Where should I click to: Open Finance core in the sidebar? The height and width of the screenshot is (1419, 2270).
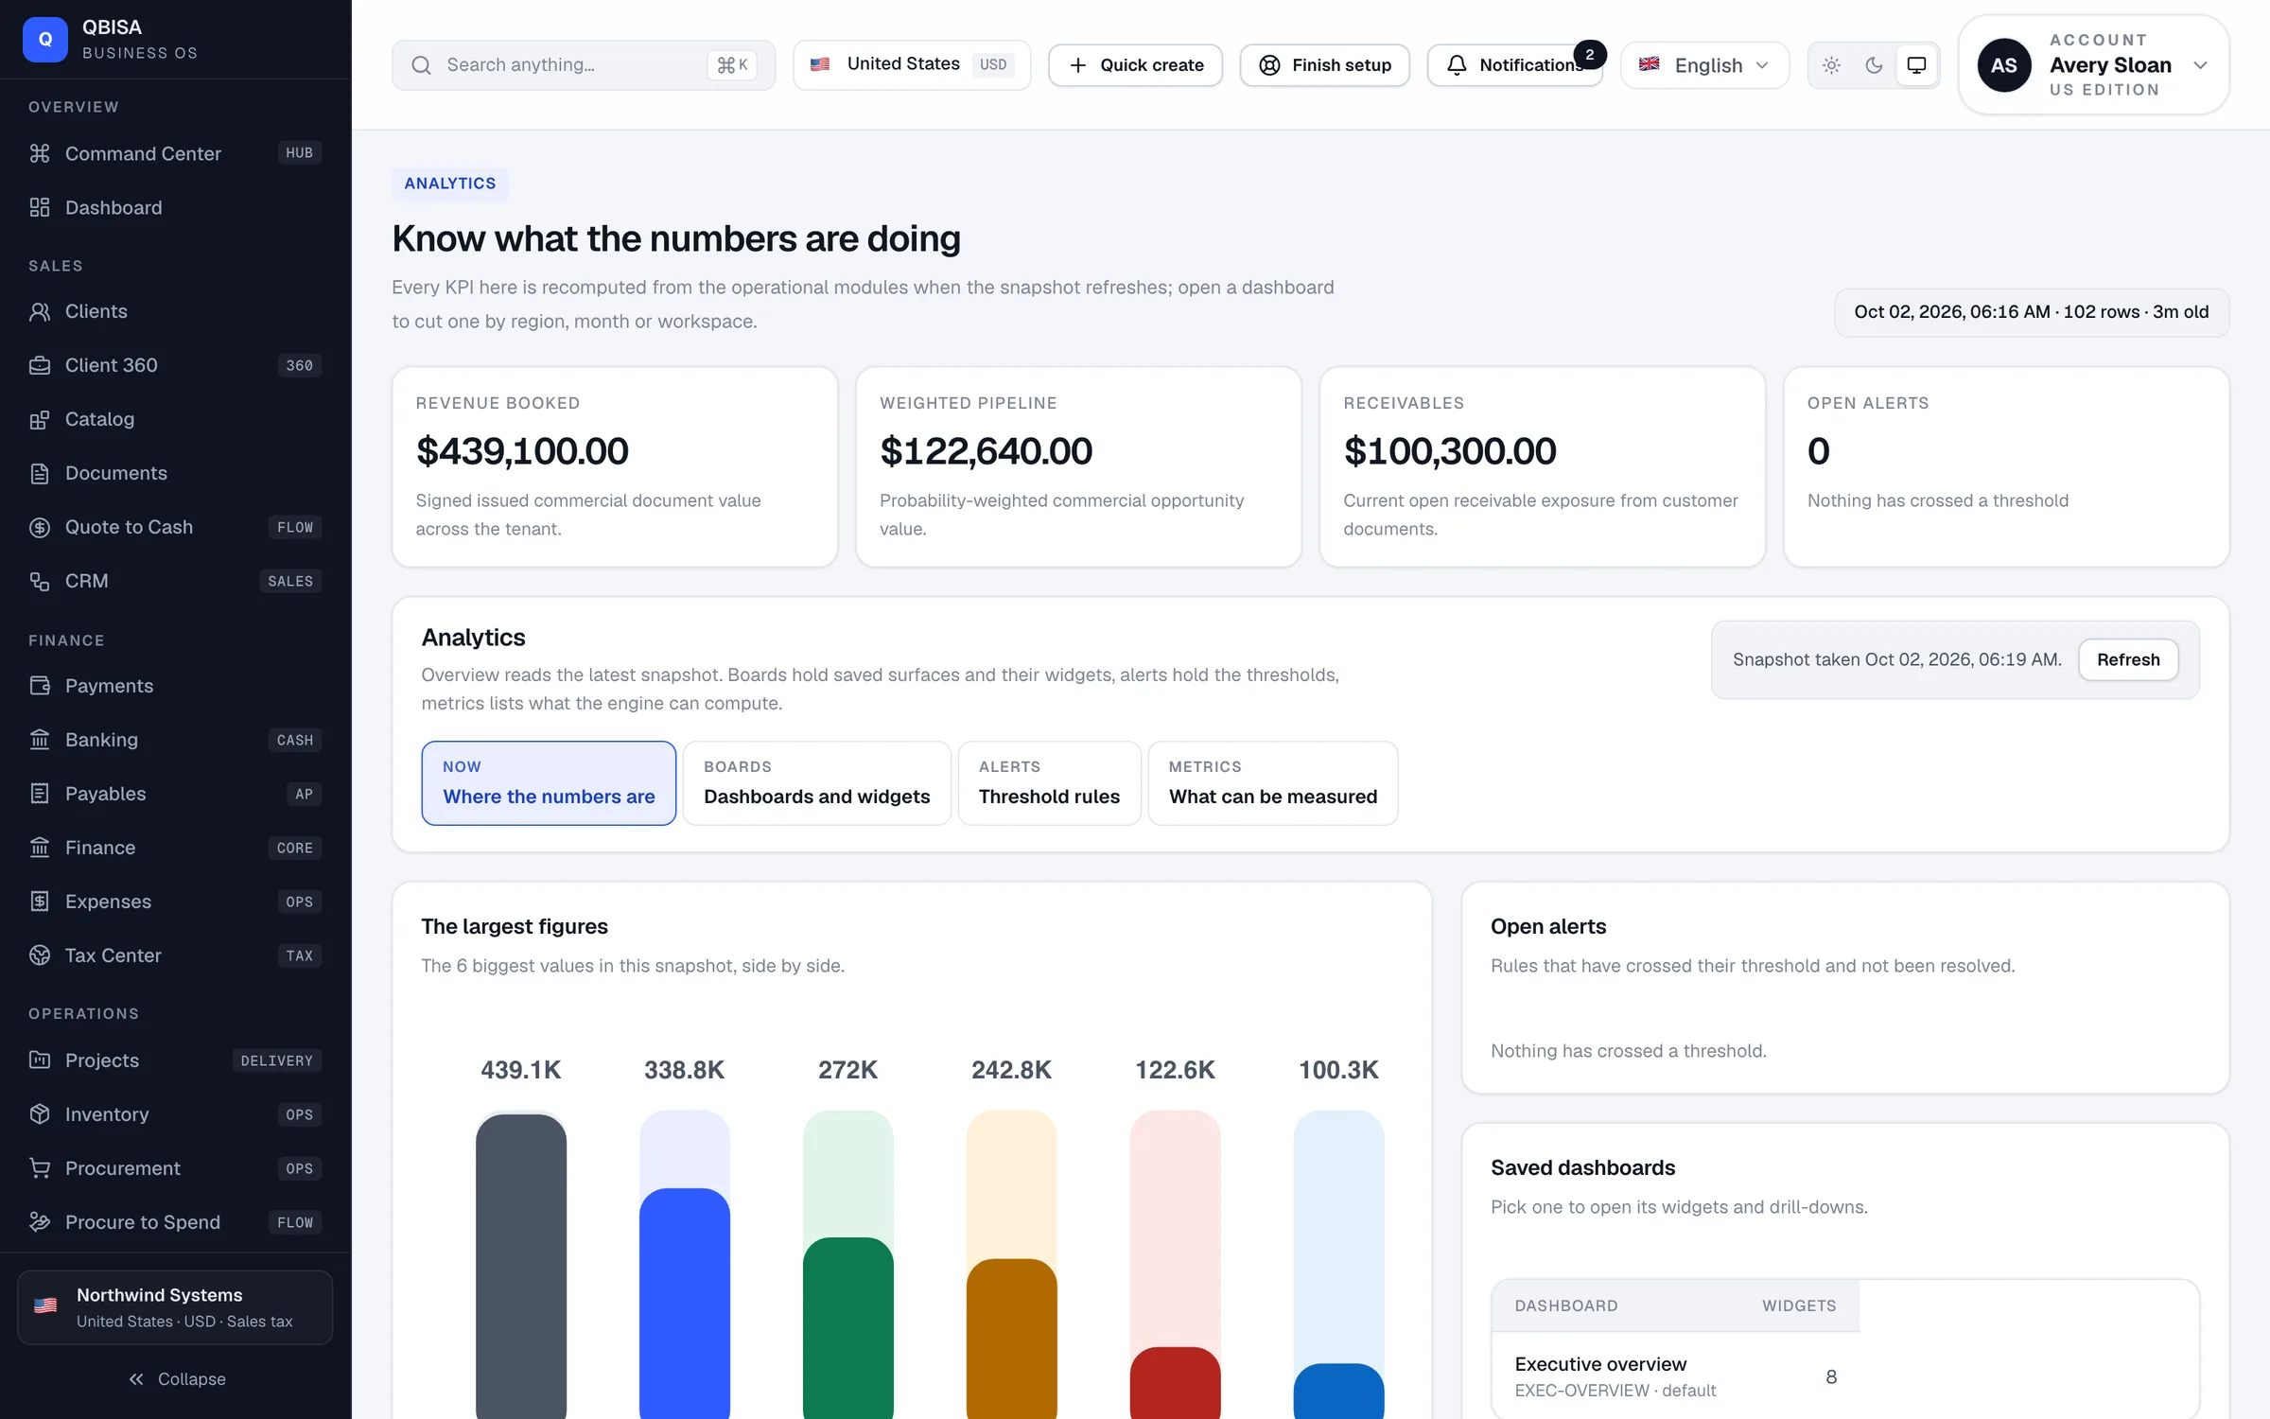175,848
